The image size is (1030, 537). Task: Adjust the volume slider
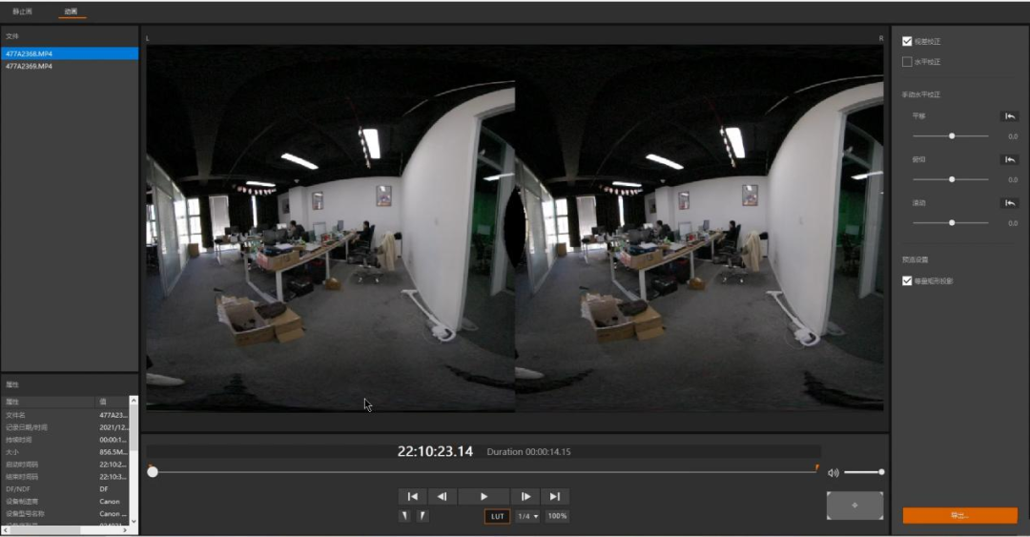coord(864,472)
